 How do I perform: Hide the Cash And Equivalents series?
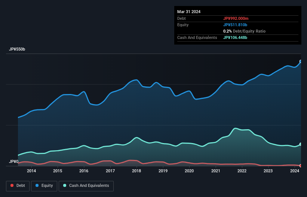(x=86, y=186)
